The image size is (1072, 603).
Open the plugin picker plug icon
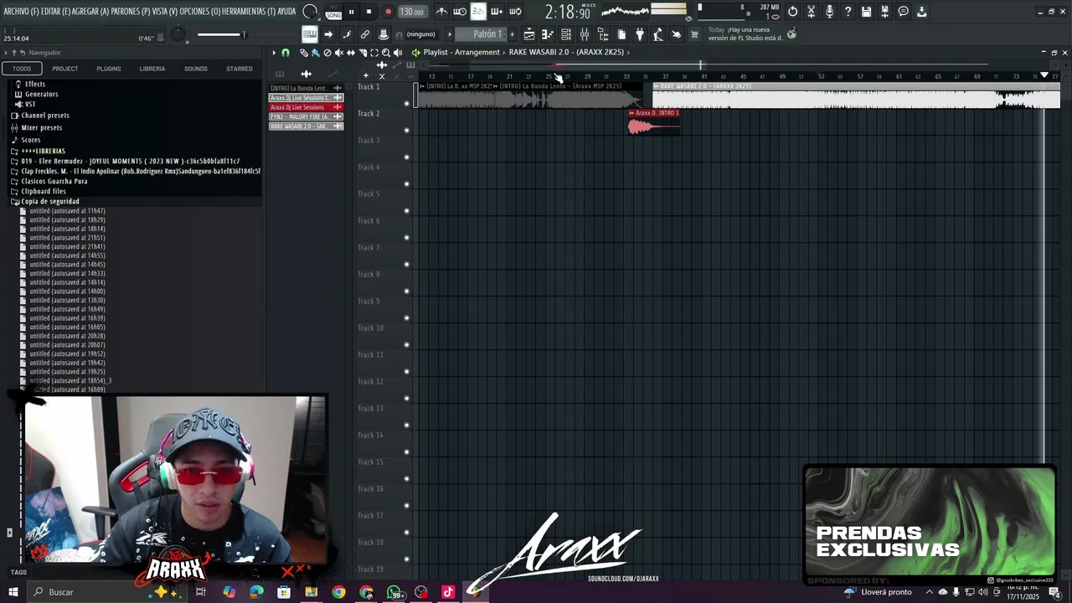click(640, 34)
